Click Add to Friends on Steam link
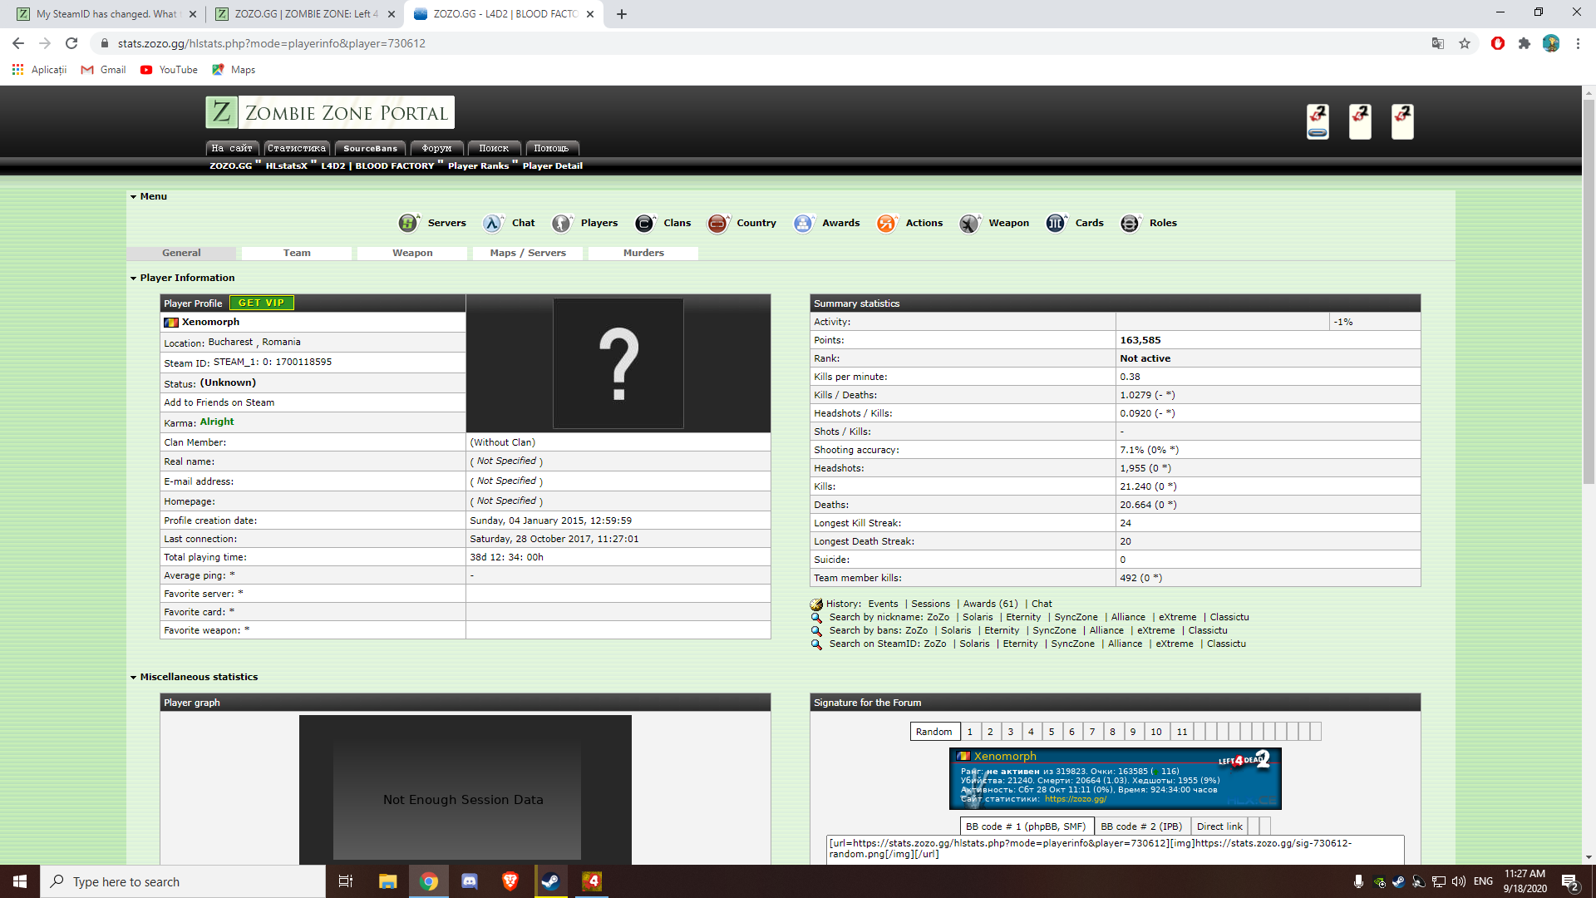This screenshot has width=1596, height=898. (219, 402)
